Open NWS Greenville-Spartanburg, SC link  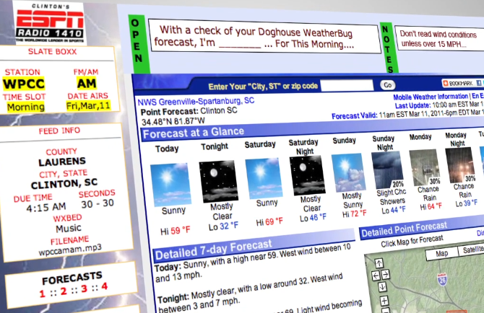click(196, 101)
